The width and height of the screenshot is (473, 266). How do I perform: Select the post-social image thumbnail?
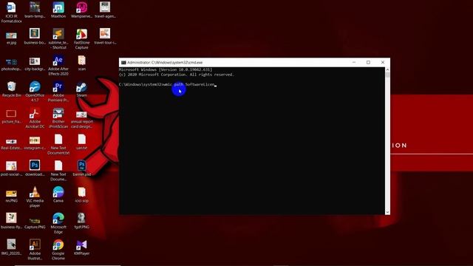12,166
